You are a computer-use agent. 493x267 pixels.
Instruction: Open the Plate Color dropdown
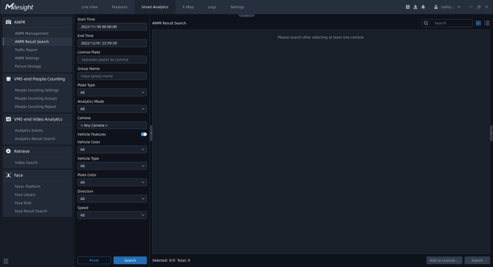tap(112, 183)
